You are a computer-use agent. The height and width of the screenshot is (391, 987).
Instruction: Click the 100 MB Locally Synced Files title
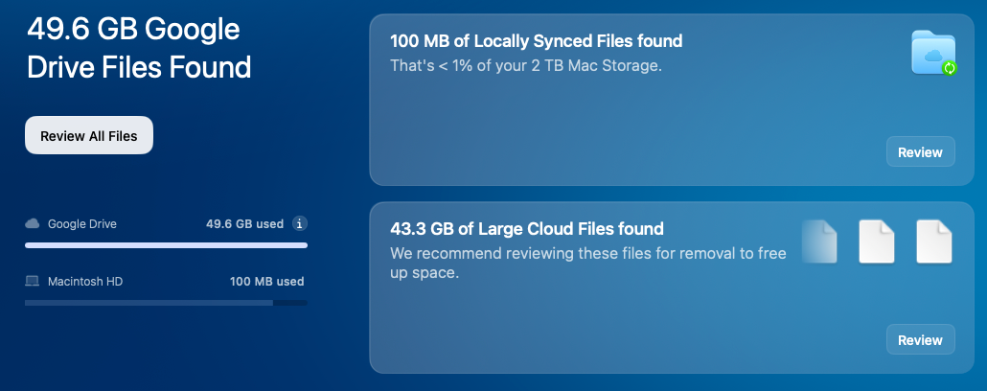click(x=537, y=41)
